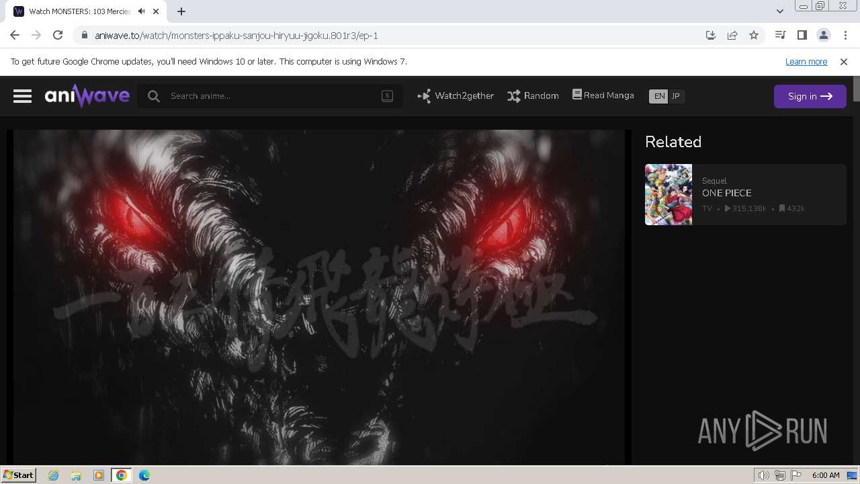Click the video player area
The image size is (860, 484).
(x=319, y=297)
